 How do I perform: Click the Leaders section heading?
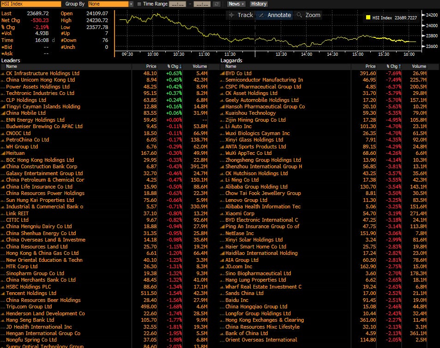(11, 60)
